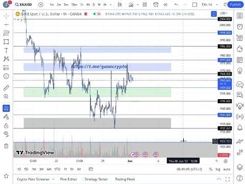Undo the last chart action
The width and height of the screenshot is (245, 184).
point(176,5)
